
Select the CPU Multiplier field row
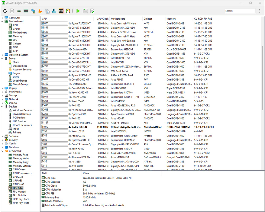click(x=102, y=190)
